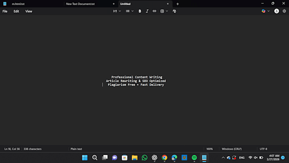Open the Edit menu
Screen dimensions: 289x163
tap(16, 11)
